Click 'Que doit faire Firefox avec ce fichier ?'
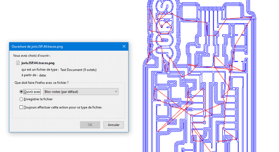This screenshot has width=279, height=152. pyautogui.click(x=42, y=83)
